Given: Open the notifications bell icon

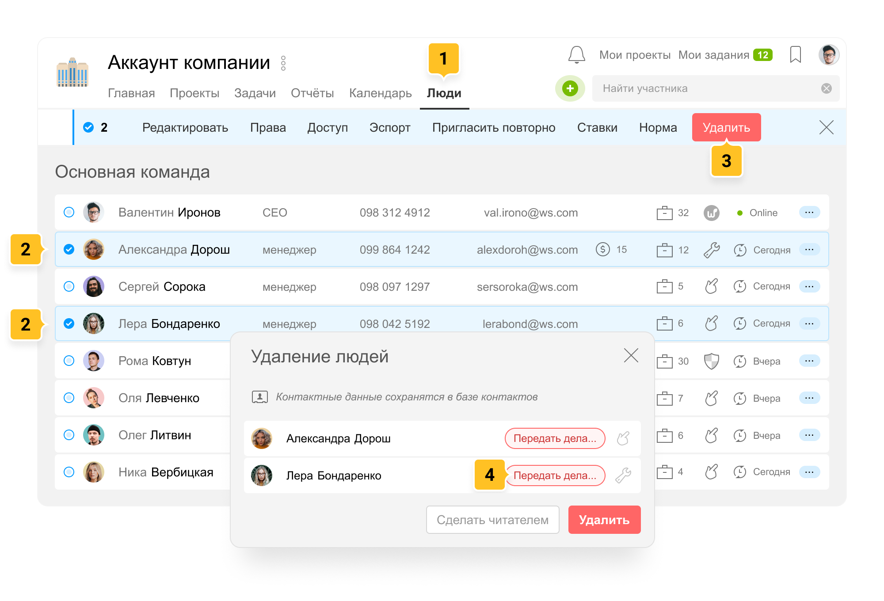Looking at the screenshot, I should click(x=576, y=55).
